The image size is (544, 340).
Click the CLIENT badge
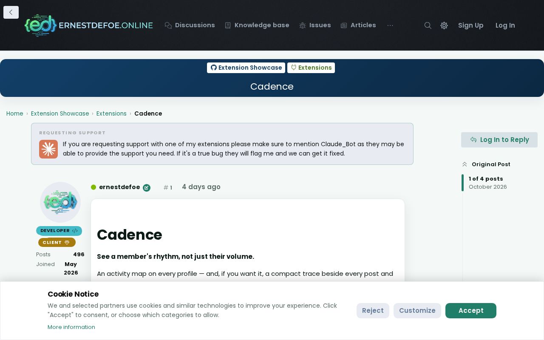[57, 242]
